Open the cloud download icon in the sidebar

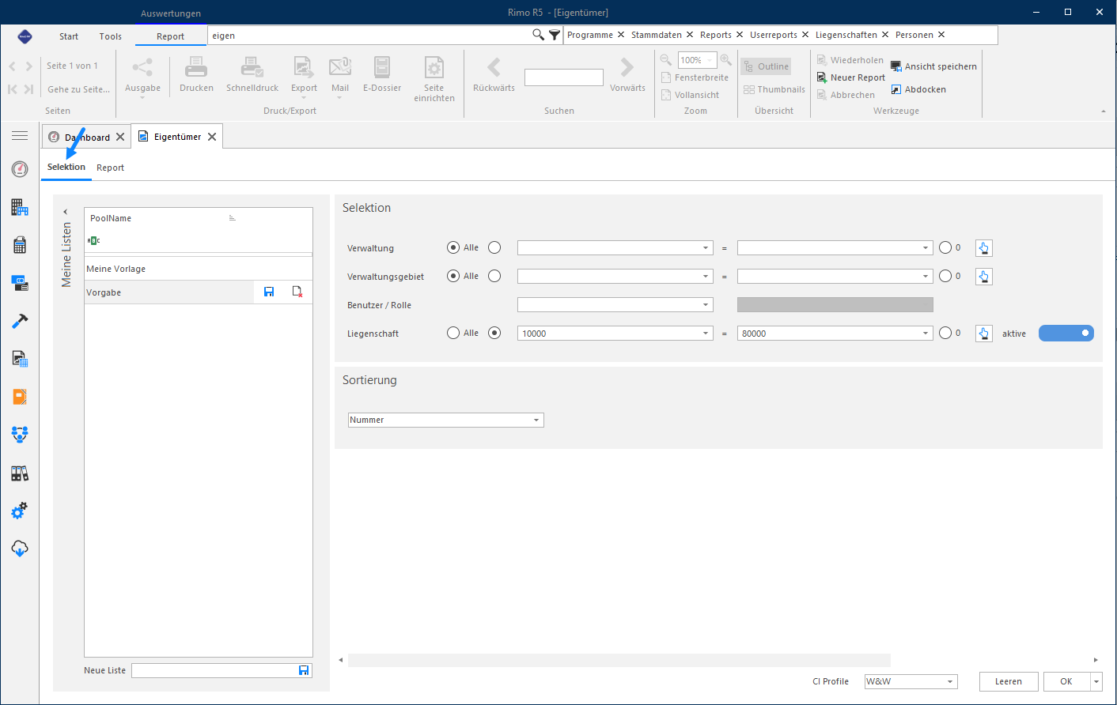tap(20, 549)
